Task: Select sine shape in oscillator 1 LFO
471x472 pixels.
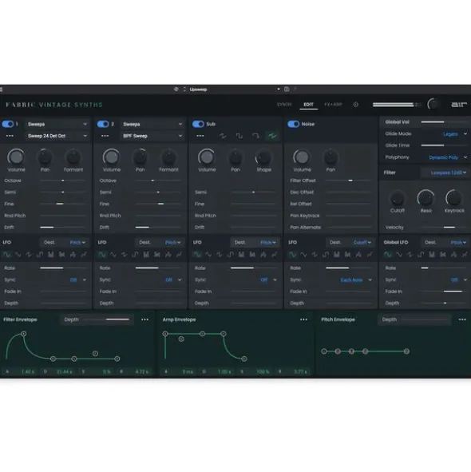Action: 7,255
